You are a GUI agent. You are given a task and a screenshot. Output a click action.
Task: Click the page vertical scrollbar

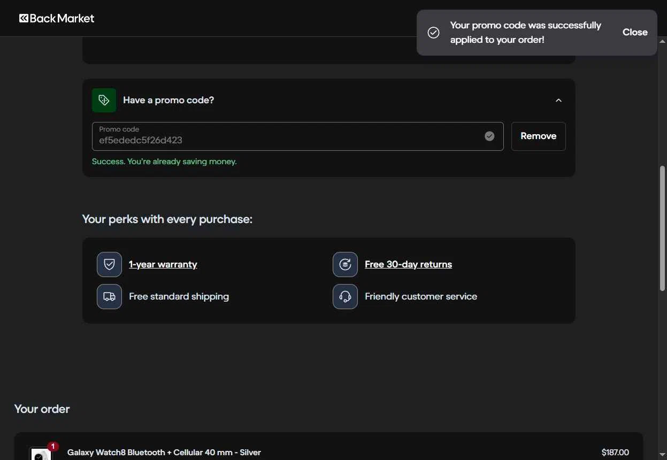pos(663,228)
